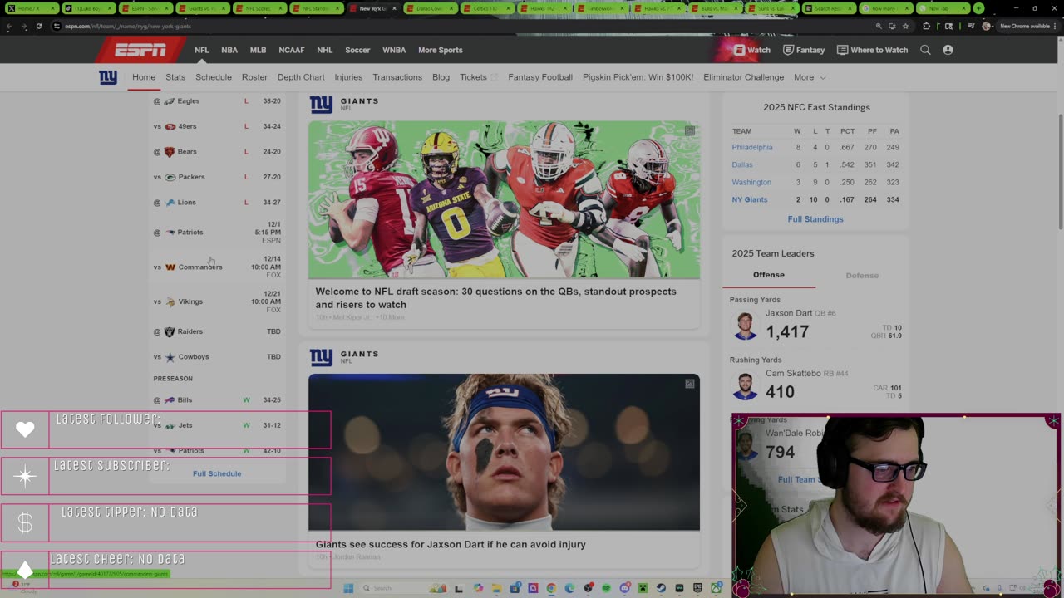1064x598 pixels.
Task: Open the Xbox app from the taskbar
Action: [716, 588]
